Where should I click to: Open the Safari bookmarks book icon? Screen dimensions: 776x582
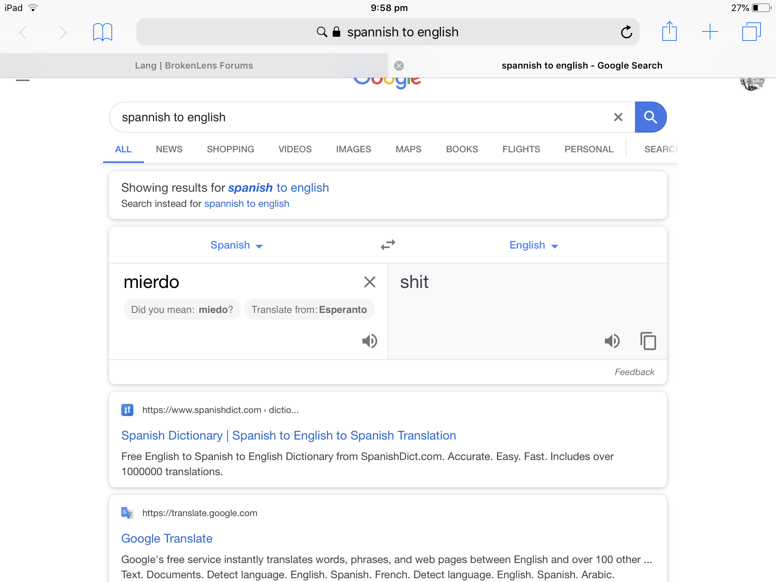click(103, 32)
